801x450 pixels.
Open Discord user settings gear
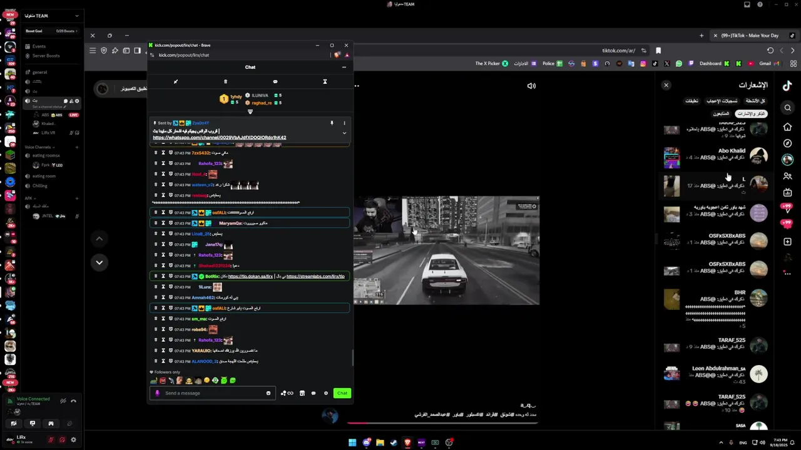tap(73, 439)
